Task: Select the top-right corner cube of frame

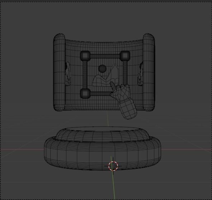Action: pyautogui.click(x=125, y=56)
